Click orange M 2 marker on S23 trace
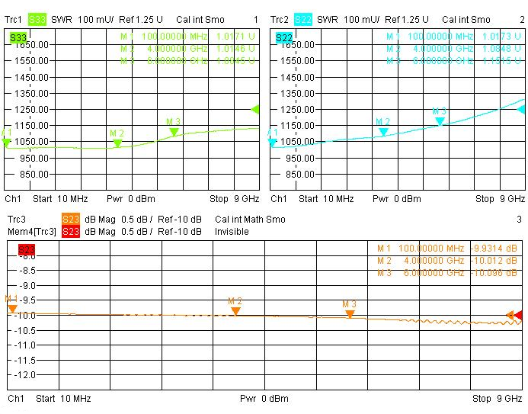 235,310
